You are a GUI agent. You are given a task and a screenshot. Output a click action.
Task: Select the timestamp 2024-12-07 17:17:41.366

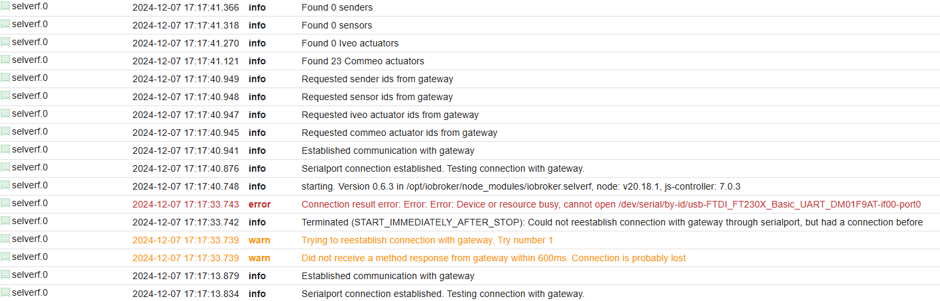click(186, 7)
